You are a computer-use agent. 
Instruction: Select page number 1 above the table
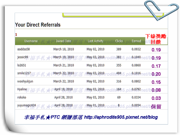pyautogui.click(x=16, y=34)
